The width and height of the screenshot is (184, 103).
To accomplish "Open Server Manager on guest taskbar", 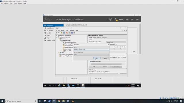I will click(x=69, y=86).
